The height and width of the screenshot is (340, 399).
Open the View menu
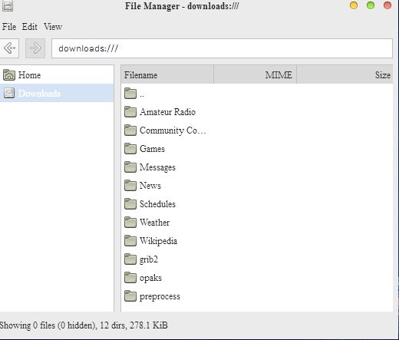53,27
